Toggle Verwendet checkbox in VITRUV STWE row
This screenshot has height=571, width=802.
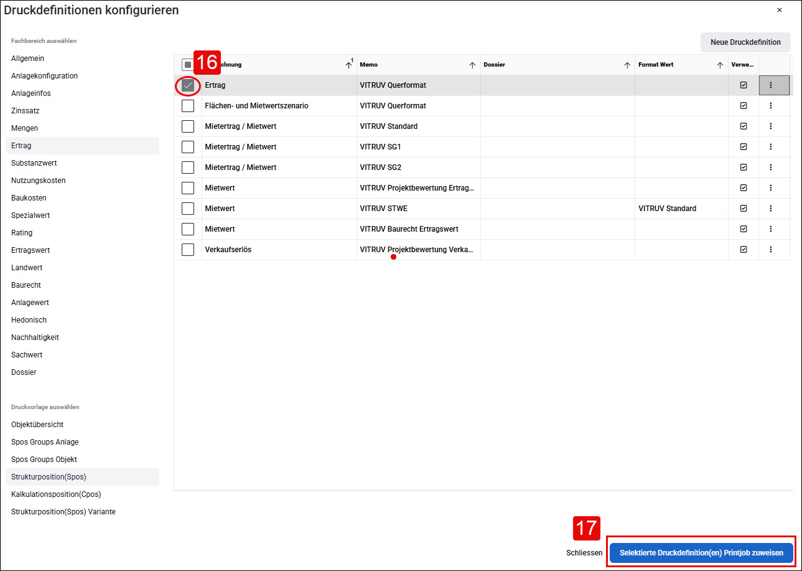744,209
